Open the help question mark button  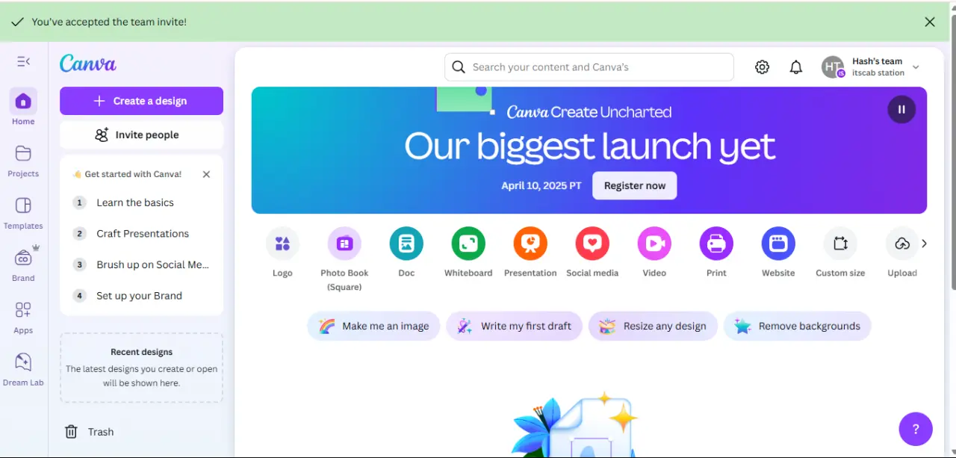coord(916,429)
